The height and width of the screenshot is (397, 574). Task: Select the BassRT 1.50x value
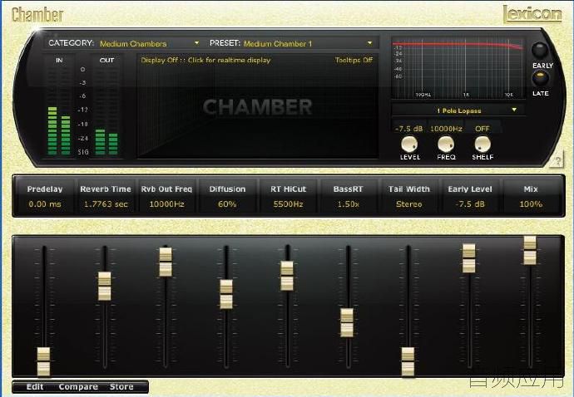click(348, 204)
